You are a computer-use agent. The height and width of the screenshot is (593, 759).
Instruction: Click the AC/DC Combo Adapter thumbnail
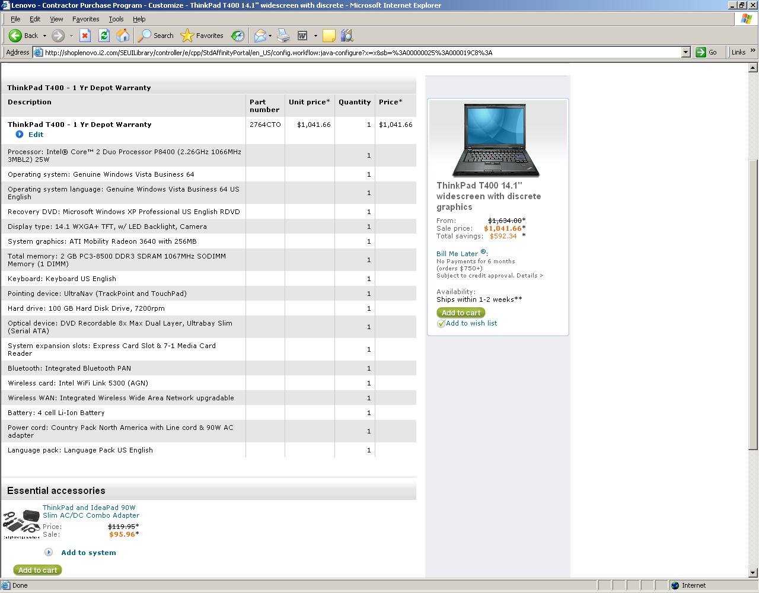21,523
